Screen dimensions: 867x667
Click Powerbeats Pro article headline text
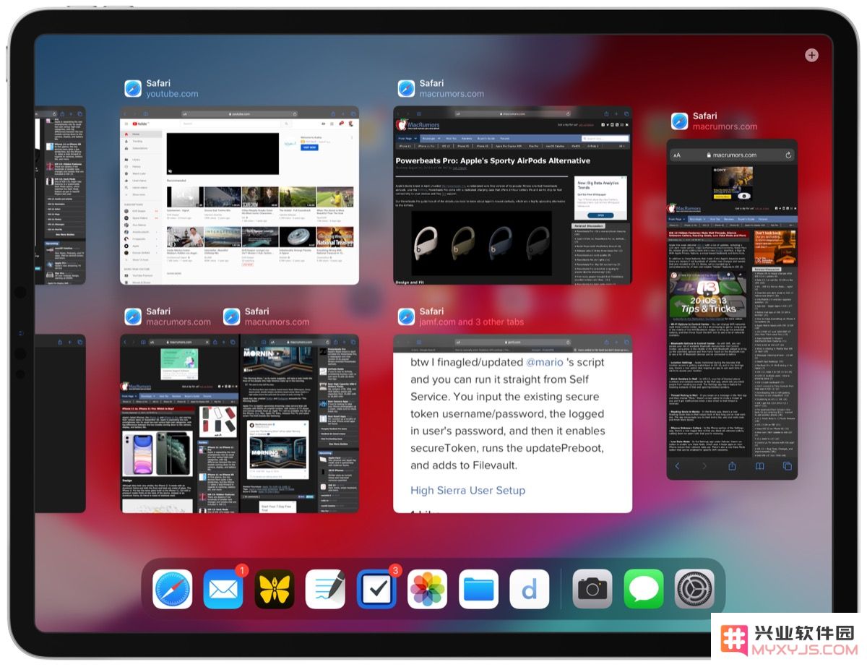click(x=493, y=160)
